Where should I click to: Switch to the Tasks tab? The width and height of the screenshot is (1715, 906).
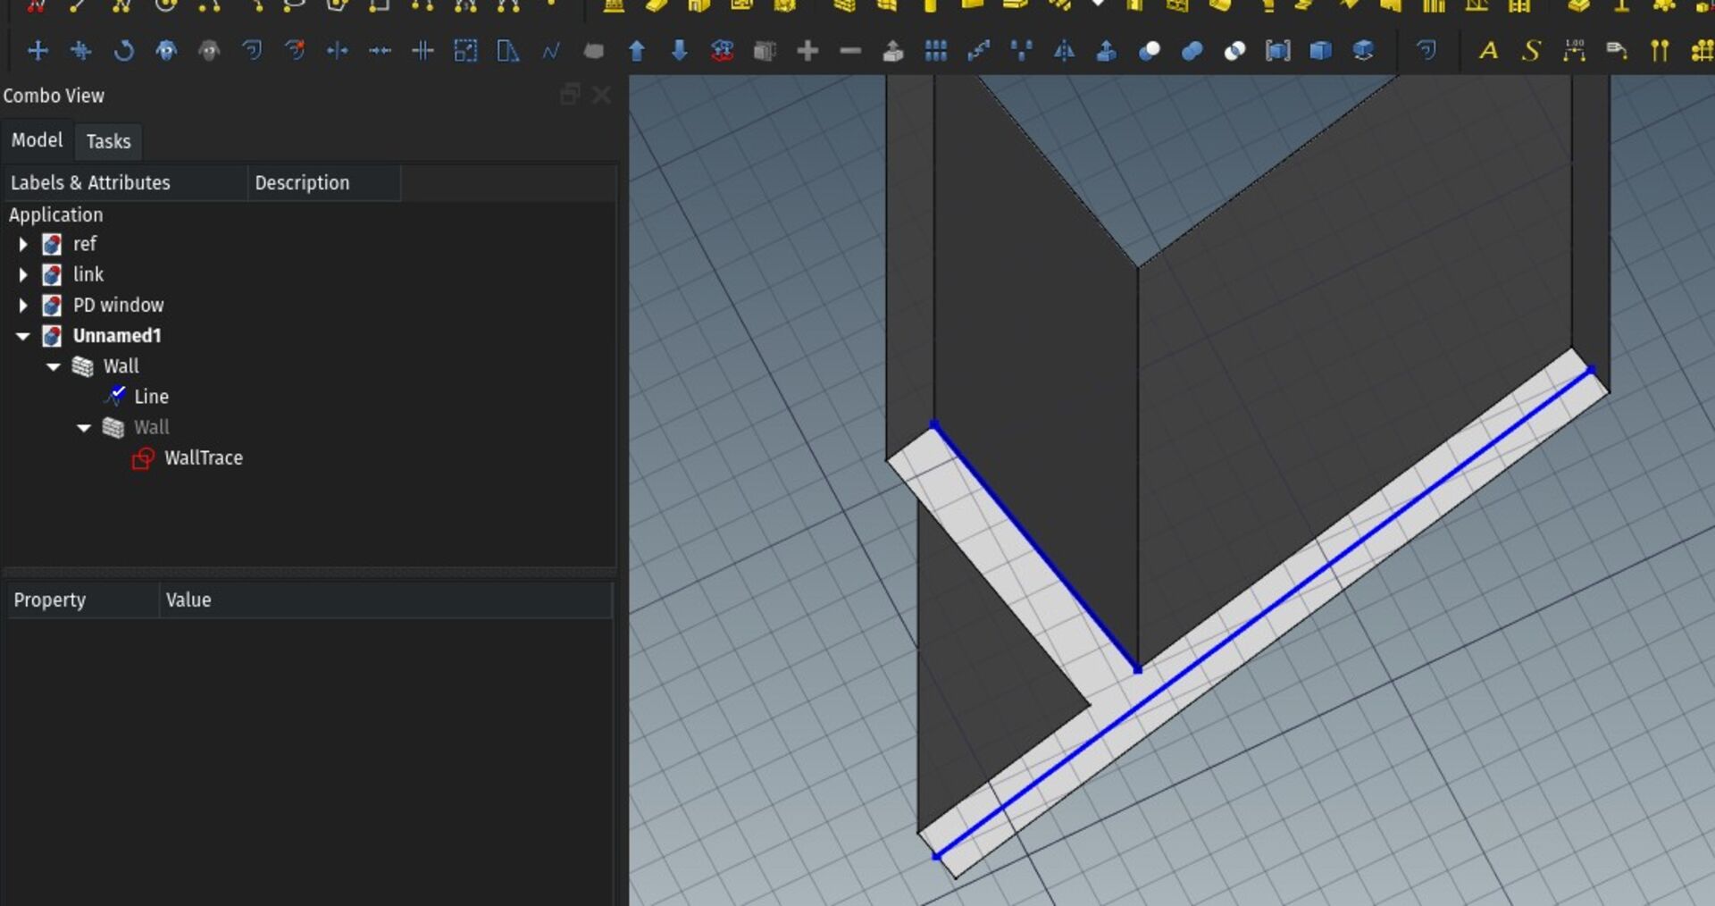click(108, 141)
